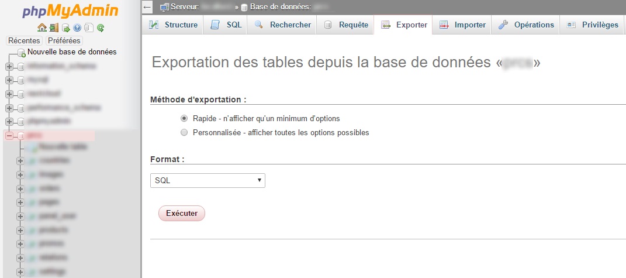Click the Récentes button
Image resolution: width=626 pixels, height=278 pixels.
tap(24, 41)
